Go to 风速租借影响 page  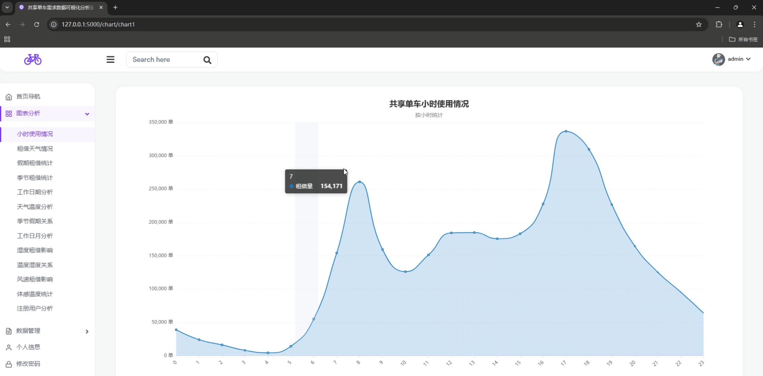click(x=35, y=279)
